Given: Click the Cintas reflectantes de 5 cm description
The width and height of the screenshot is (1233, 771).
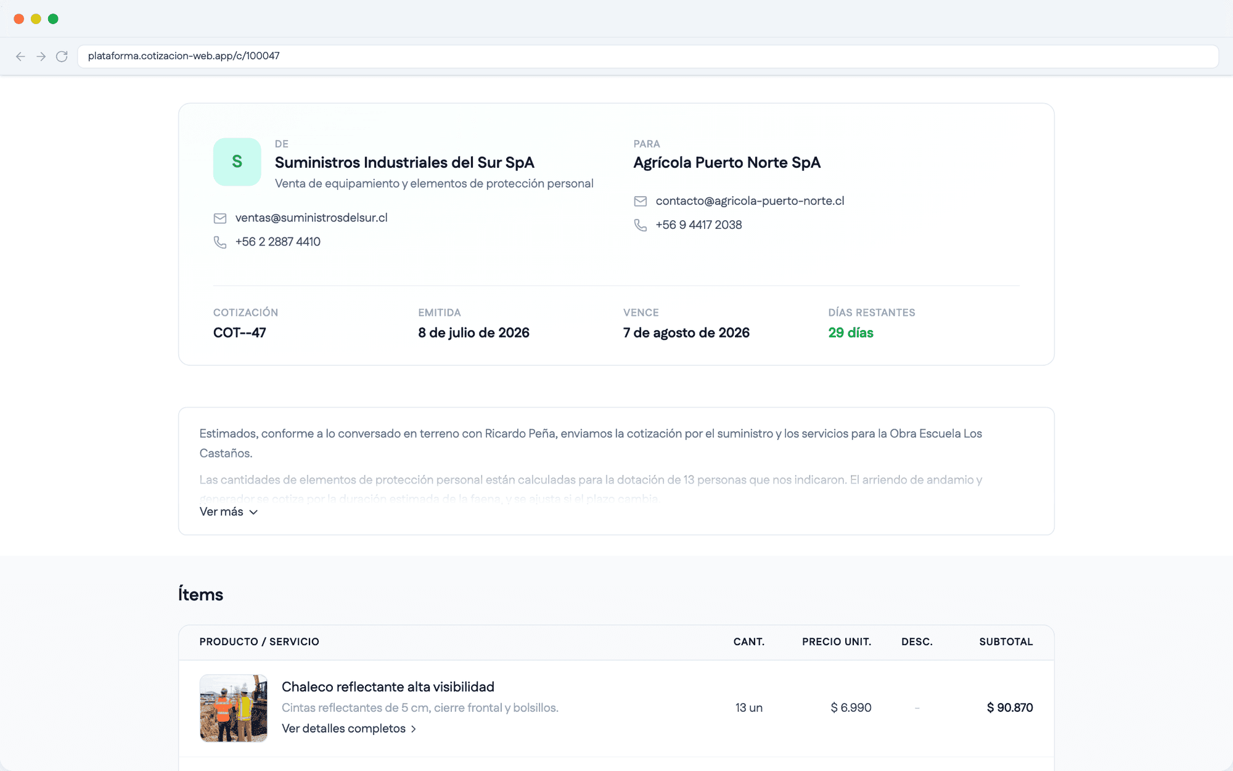Looking at the screenshot, I should [x=420, y=708].
